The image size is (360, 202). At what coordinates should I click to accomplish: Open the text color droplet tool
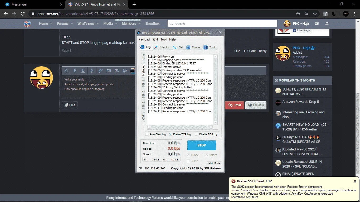(x=92, y=71)
